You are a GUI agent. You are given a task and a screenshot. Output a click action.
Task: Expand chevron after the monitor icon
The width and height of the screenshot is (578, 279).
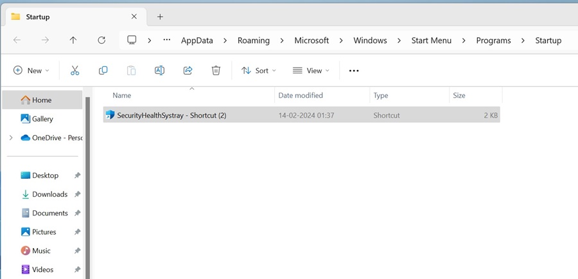(149, 40)
